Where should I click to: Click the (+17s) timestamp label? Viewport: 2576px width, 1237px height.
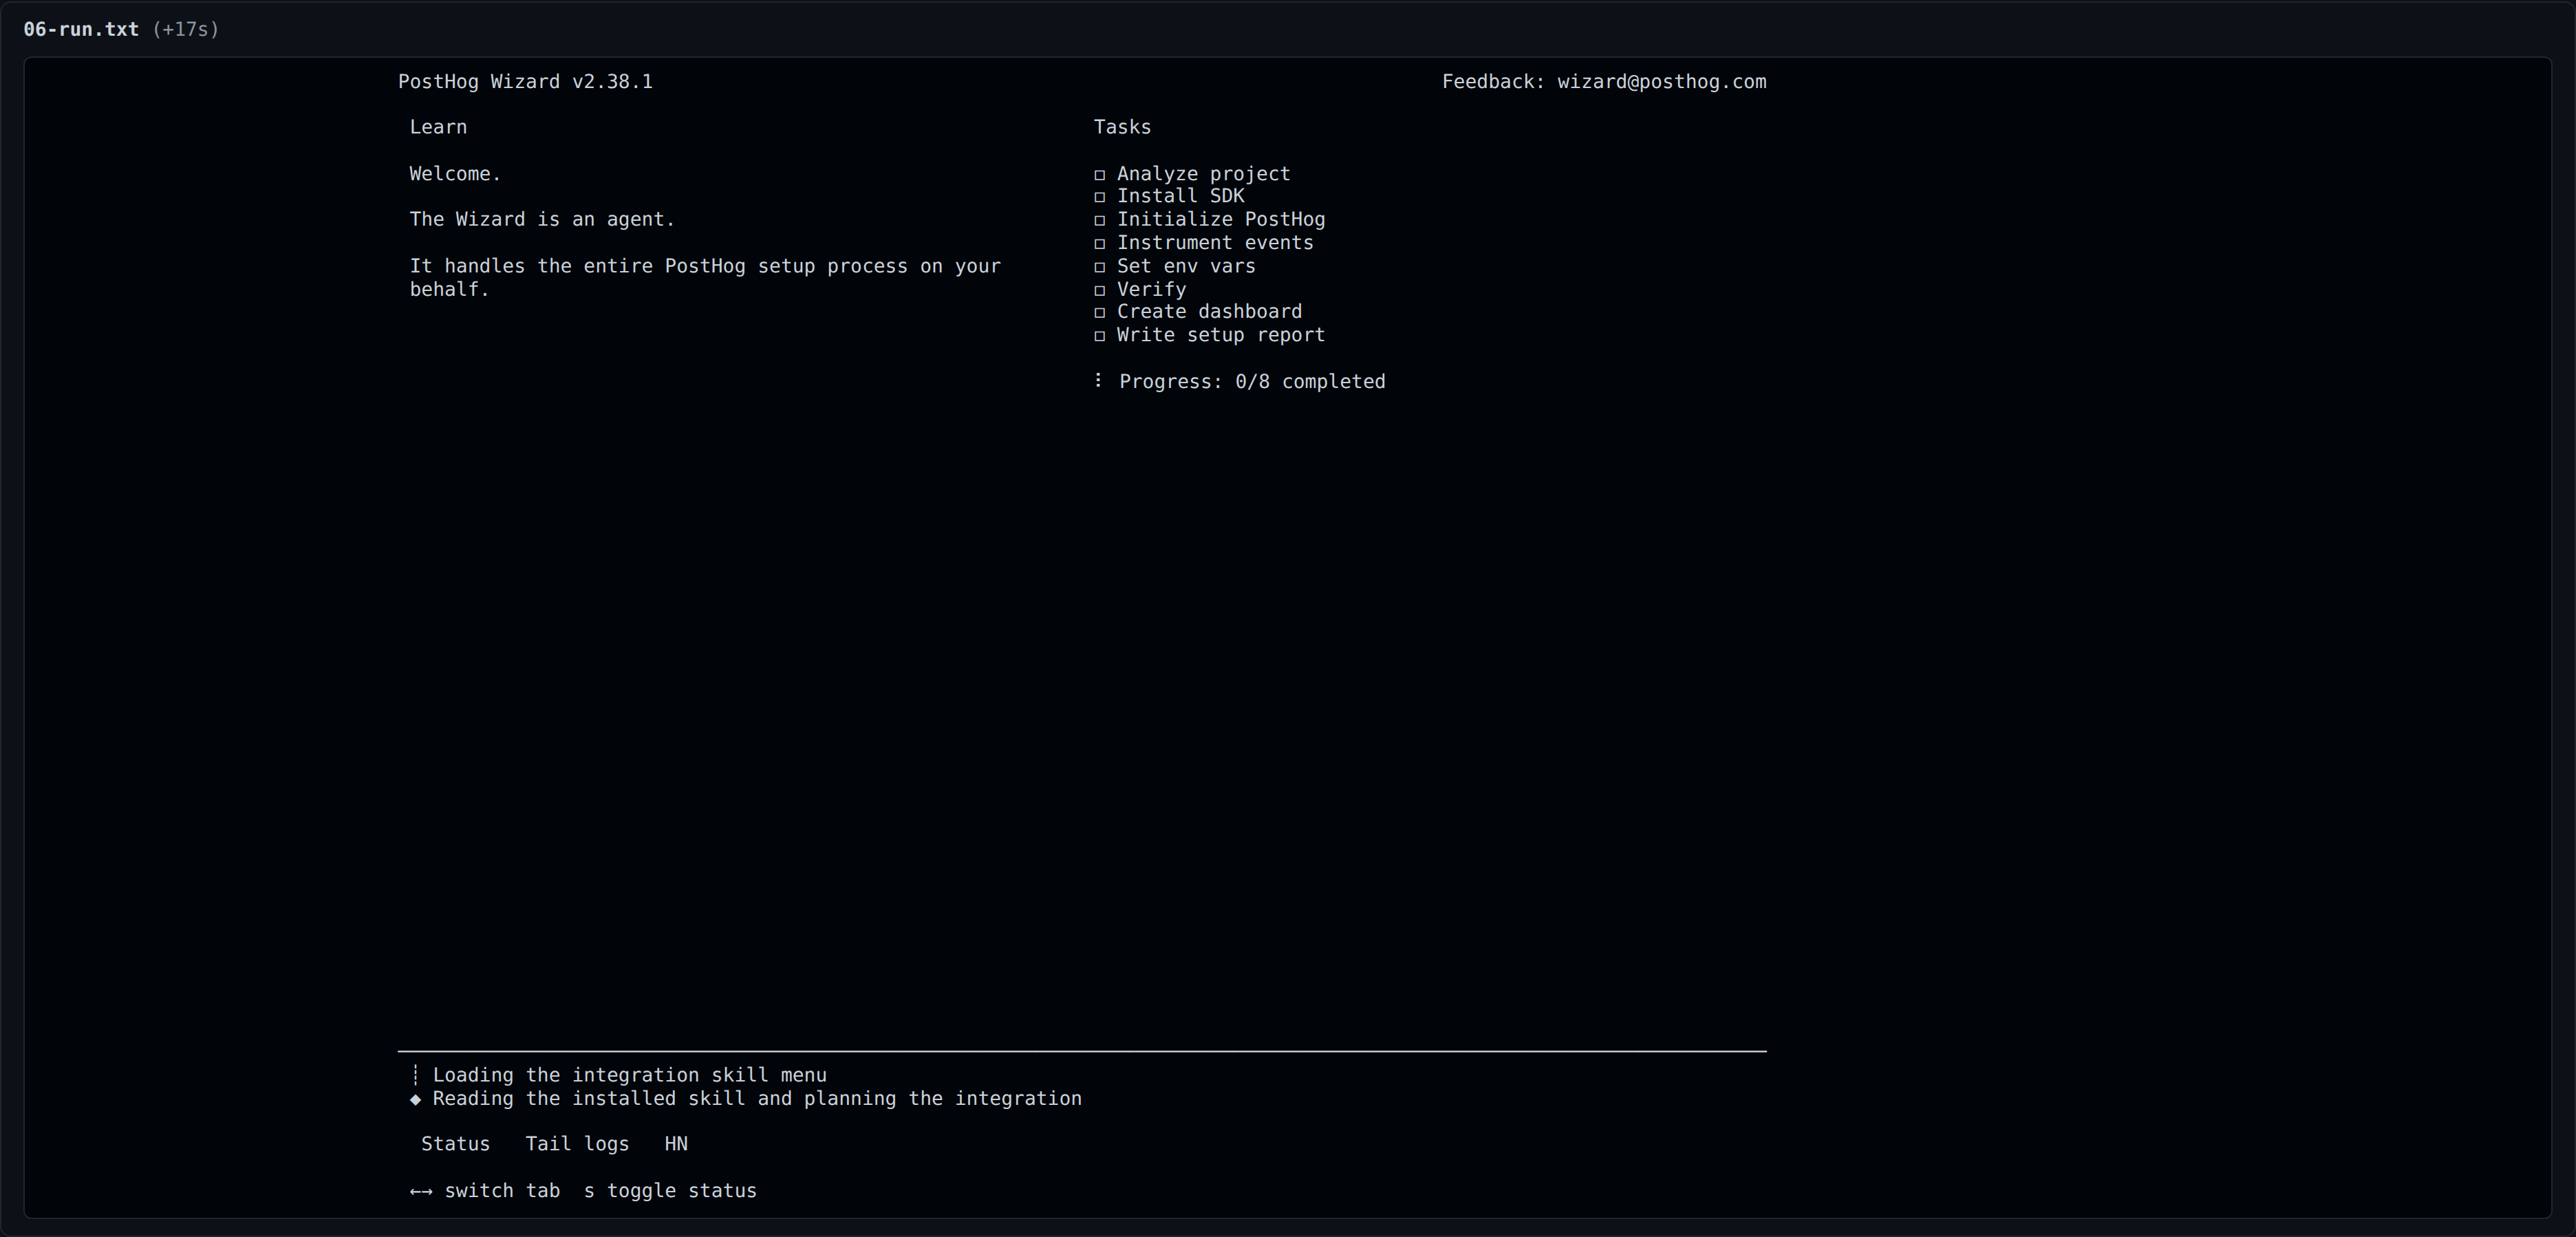tap(186, 29)
